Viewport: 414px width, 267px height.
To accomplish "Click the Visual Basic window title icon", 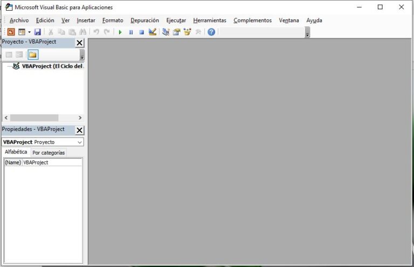I will 9,7.
